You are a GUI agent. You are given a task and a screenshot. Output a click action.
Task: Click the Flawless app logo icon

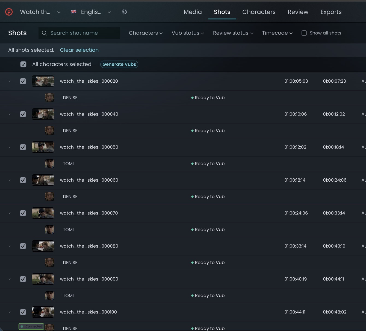point(9,12)
